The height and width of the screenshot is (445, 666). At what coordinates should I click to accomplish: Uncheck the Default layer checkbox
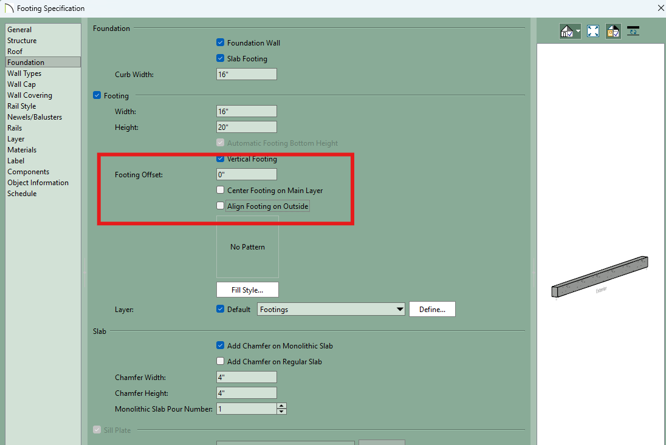click(221, 309)
